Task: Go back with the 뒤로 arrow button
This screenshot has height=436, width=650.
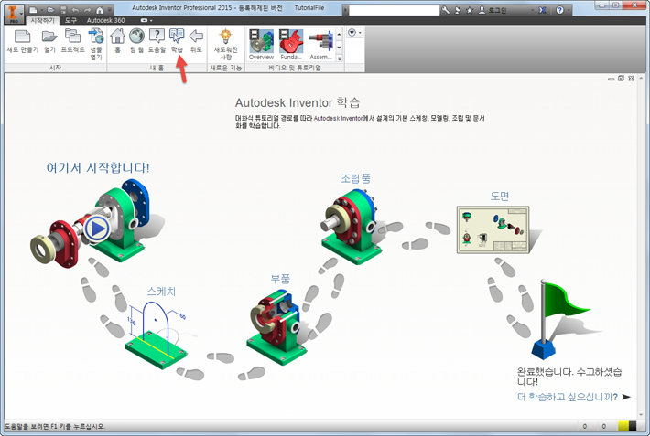Action: 196,41
